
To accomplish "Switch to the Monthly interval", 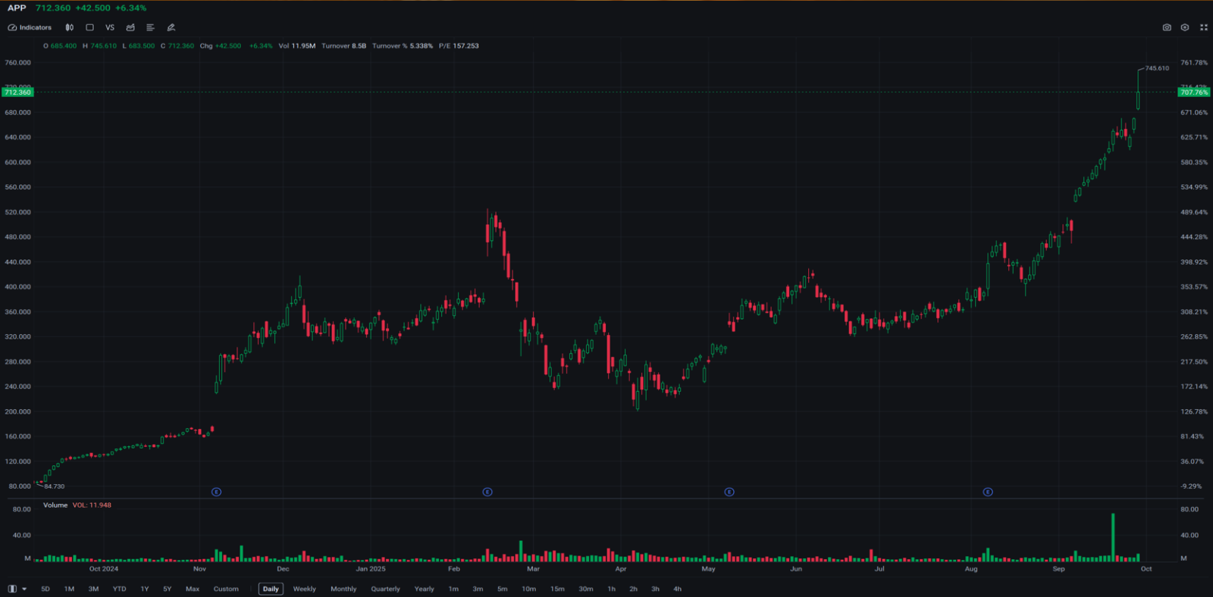I will (343, 589).
